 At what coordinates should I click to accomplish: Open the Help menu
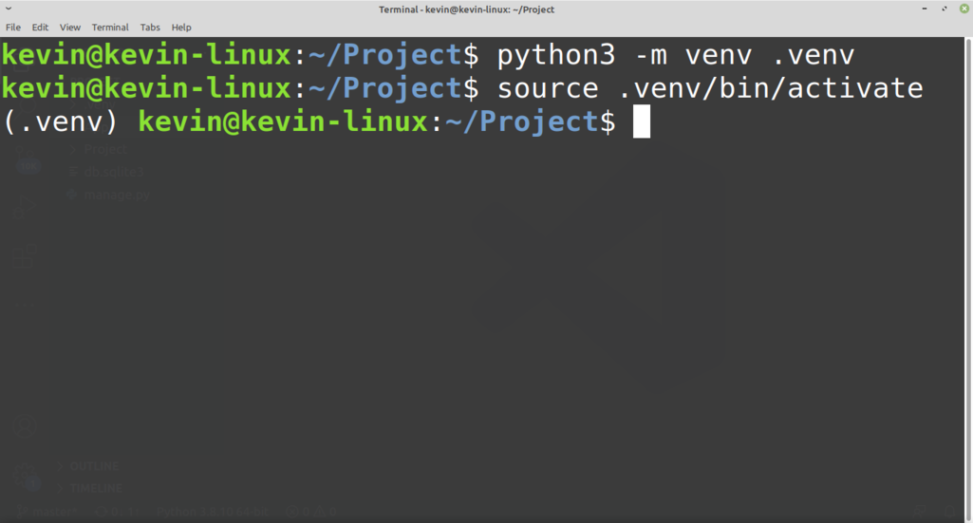click(181, 28)
